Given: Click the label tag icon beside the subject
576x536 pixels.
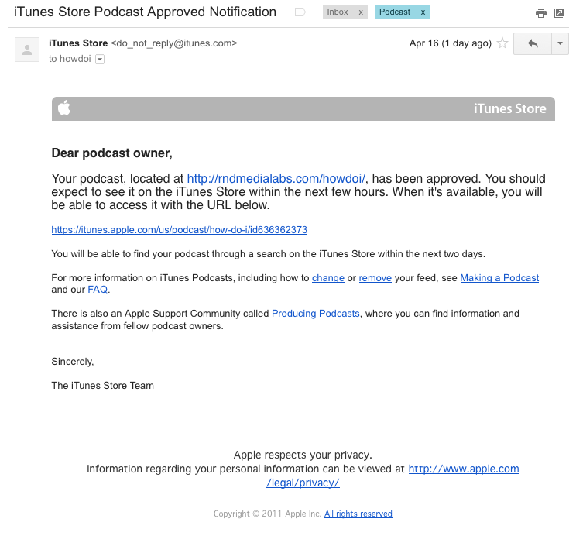Looking at the screenshot, I should click(x=300, y=12).
